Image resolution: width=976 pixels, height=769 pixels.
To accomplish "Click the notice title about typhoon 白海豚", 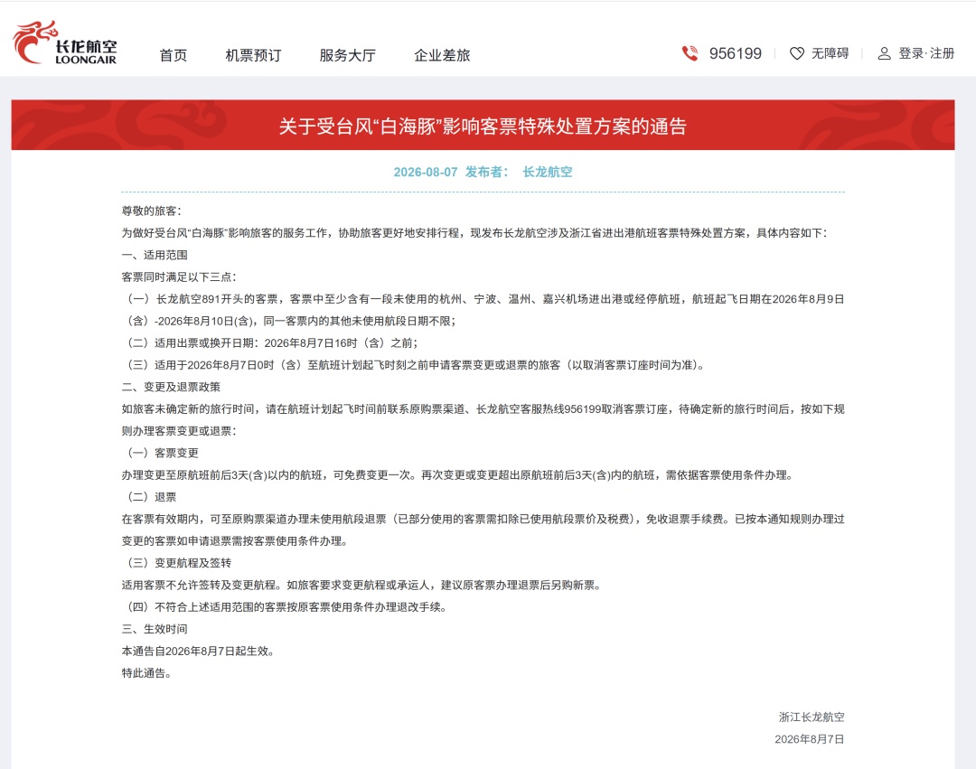I will pyautogui.click(x=483, y=127).
